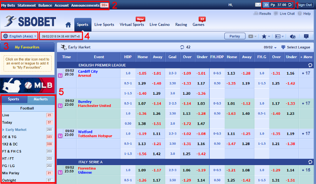Click the Select League trophy button
Image resolution: width=316 pixels, height=184 pixels.
tap(295, 47)
